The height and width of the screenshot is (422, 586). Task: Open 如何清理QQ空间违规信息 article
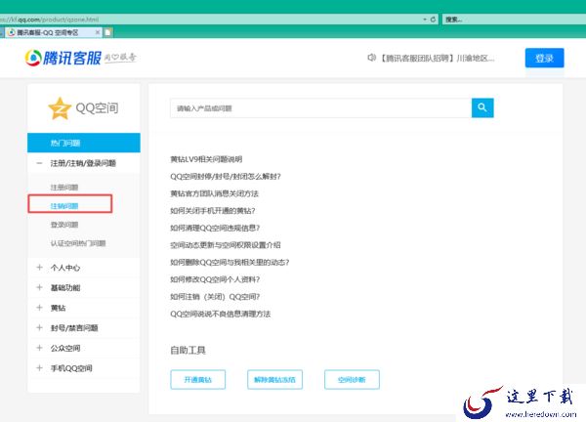point(215,228)
